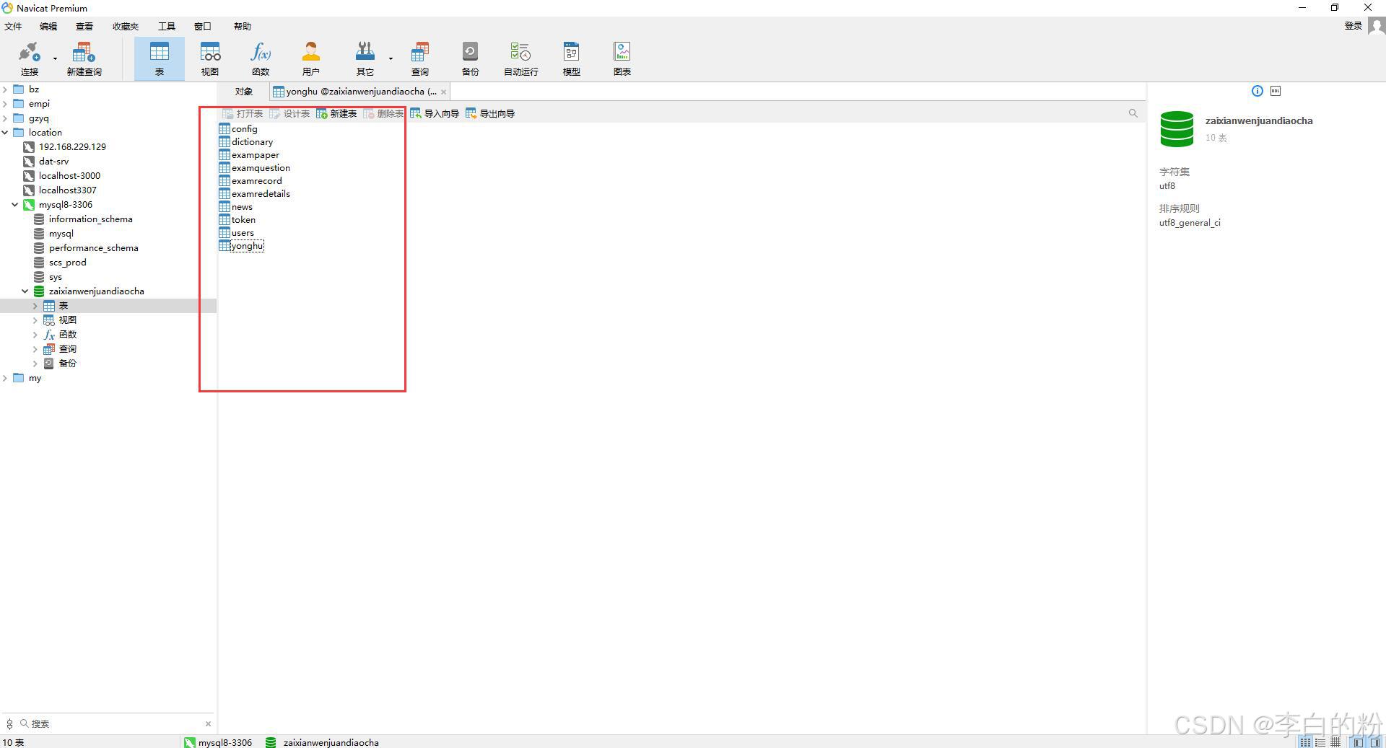Clear the sidebar search with X

tap(208, 723)
